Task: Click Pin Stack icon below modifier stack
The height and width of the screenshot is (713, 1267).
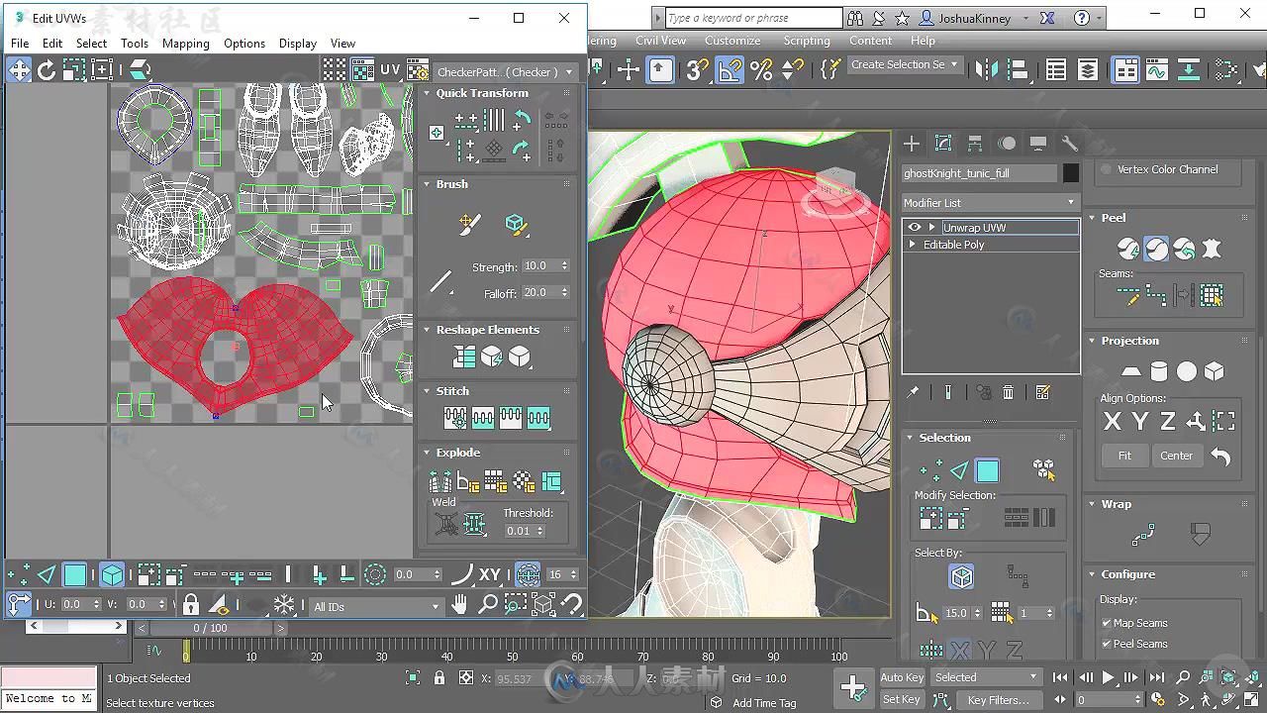Action: (x=913, y=393)
